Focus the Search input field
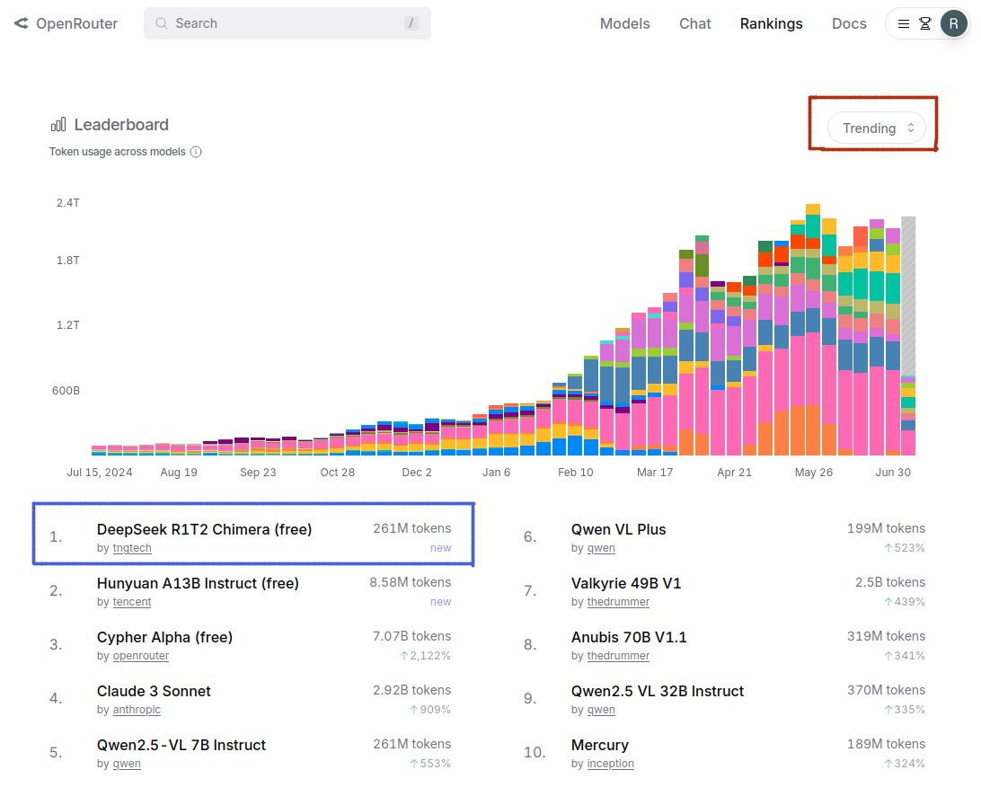981x796 pixels. tap(287, 23)
